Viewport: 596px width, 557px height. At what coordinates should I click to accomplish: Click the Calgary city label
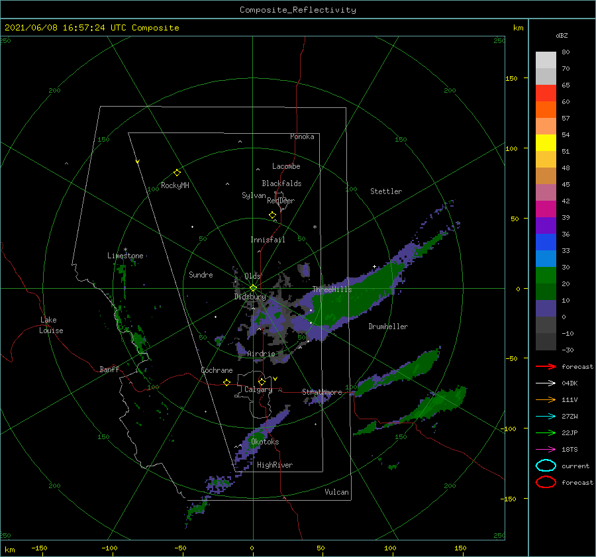coord(258,389)
